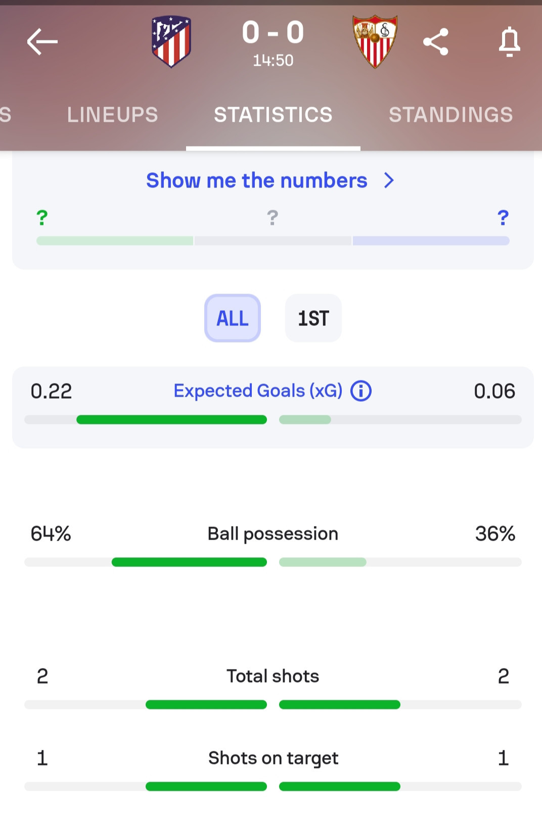
Task: Open the Show me the numbers link
Action: click(257, 180)
